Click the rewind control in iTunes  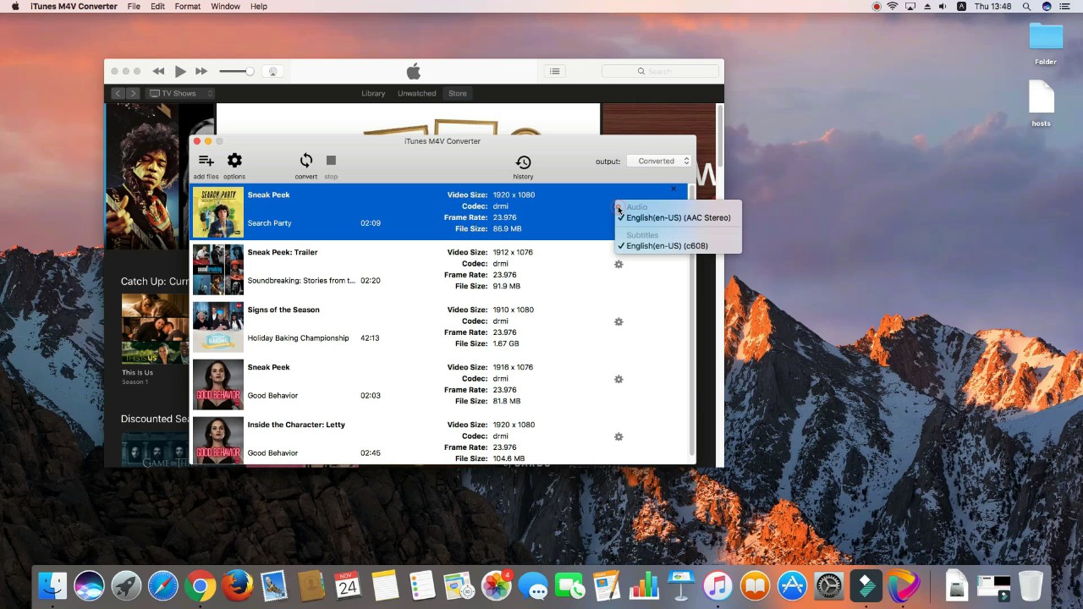[158, 72]
